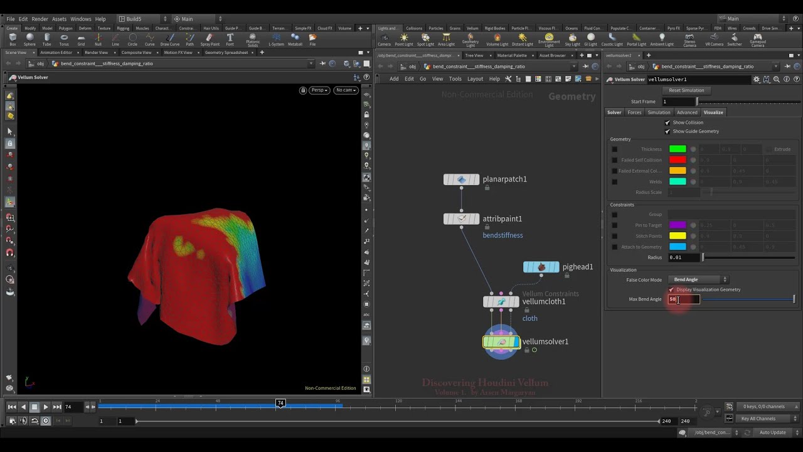Click the Thickness green color swatch

point(678,149)
